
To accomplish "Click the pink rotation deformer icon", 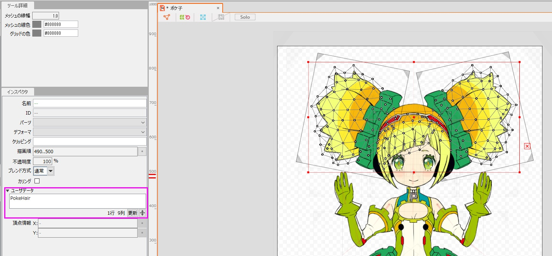I will (x=188, y=17).
